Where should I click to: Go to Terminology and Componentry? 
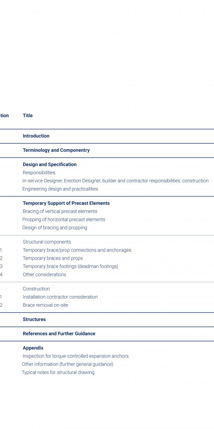coord(56,150)
